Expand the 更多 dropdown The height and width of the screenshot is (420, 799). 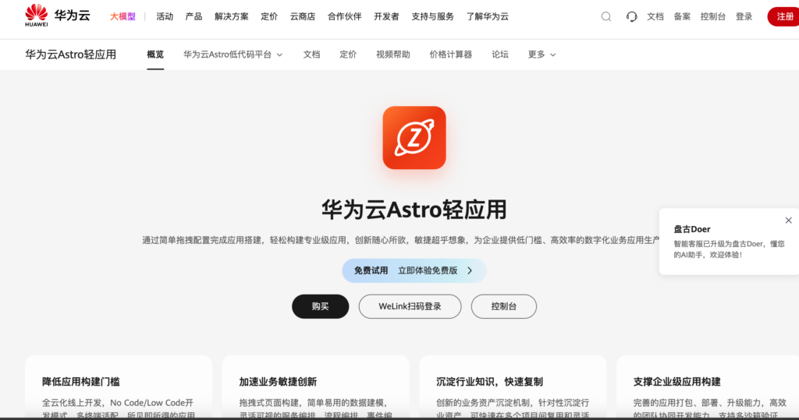542,55
